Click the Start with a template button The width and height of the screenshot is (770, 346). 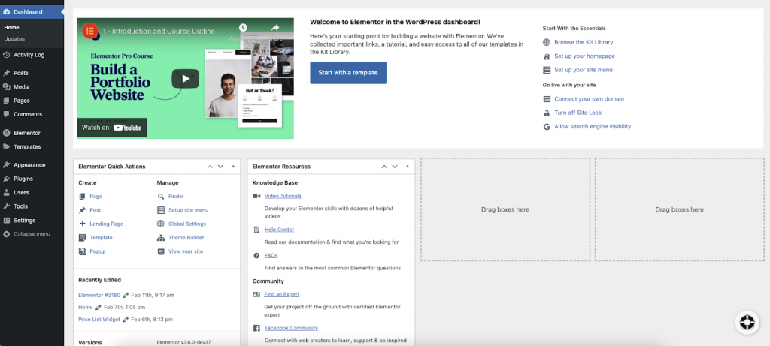point(348,73)
